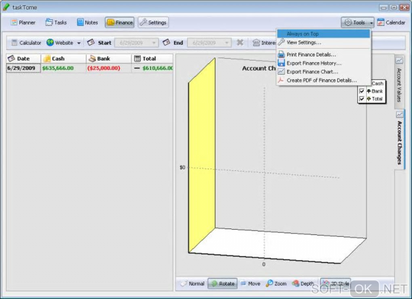Viewport: 412px width, 299px height.
Task: Switch to the Account Values tab
Action: point(399,81)
